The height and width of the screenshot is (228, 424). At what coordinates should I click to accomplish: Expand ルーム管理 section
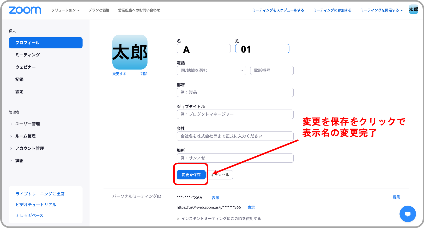coord(25,136)
